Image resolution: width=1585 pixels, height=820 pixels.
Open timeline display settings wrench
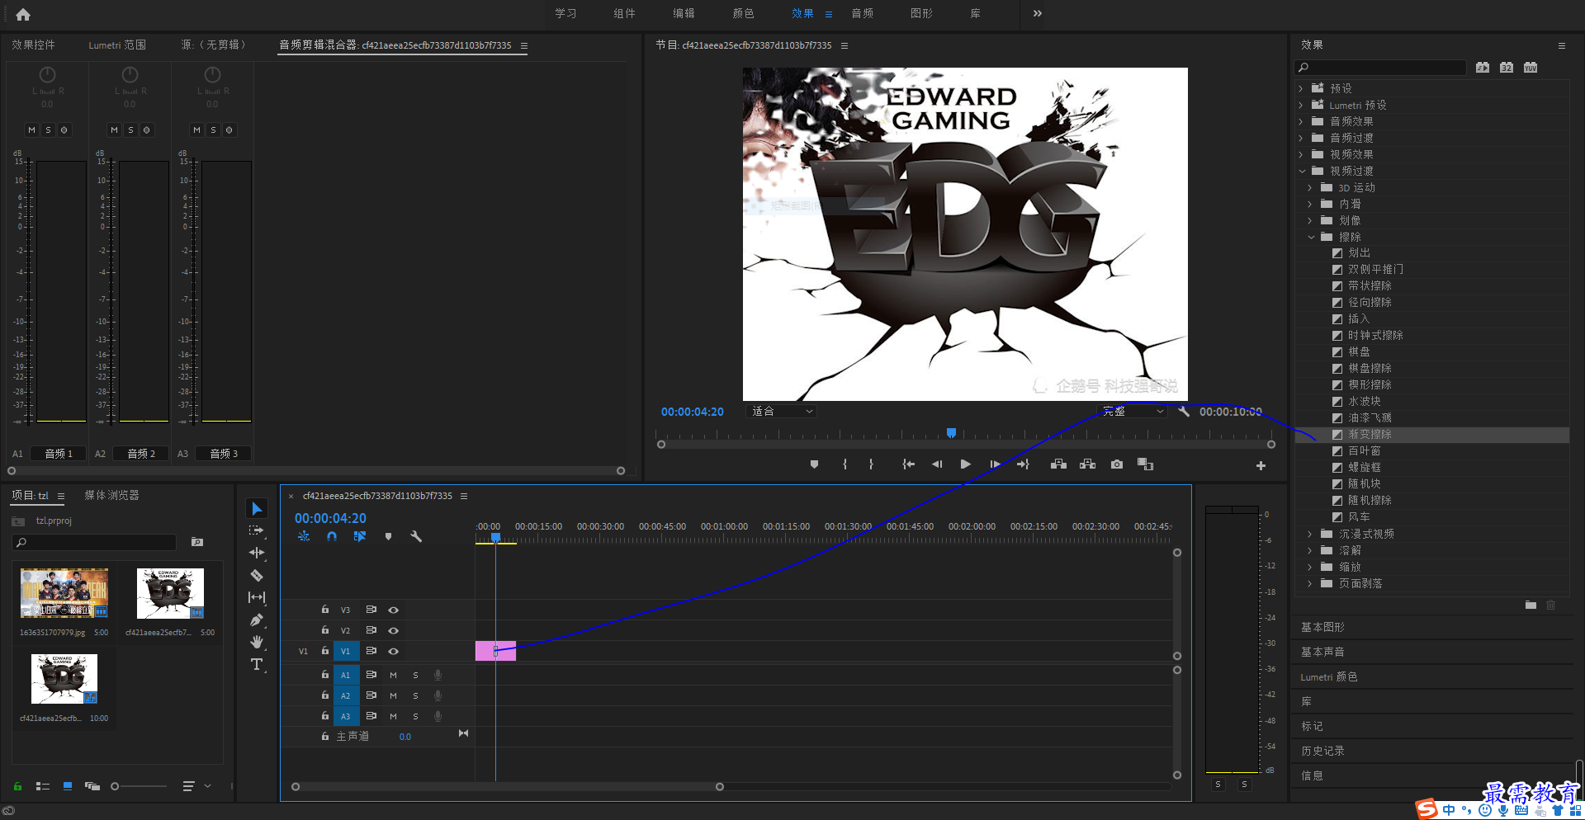[416, 536]
